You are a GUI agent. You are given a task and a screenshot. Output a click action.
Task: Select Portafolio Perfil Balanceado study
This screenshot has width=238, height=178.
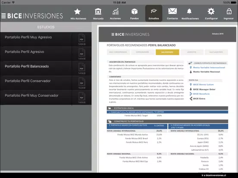46,68
